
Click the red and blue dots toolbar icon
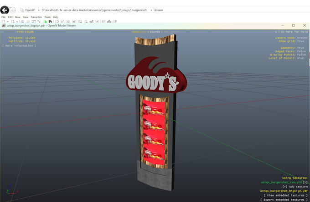(39, 21)
